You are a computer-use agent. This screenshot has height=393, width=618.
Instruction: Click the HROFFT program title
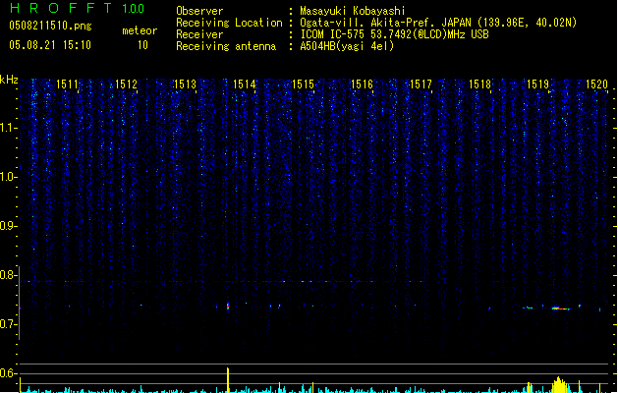tap(61, 8)
